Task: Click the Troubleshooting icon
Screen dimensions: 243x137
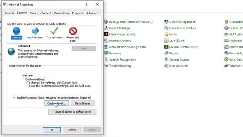Action: tap(106, 66)
